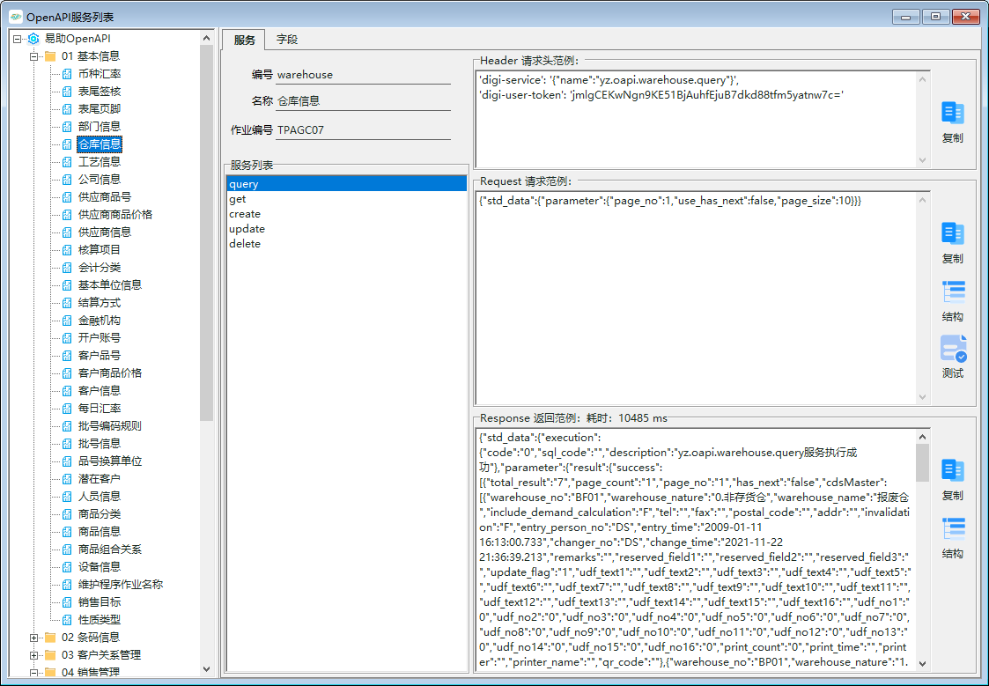Image resolution: width=989 pixels, height=686 pixels.
Task: Click the 01 基本信息 folder icon
Action: [x=51, y=56]
